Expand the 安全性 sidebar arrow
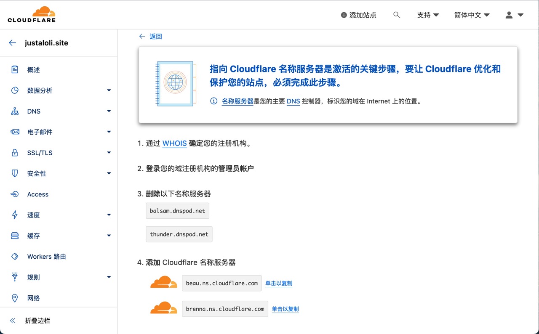Screen dimensions: 539x334 [109, 173]
